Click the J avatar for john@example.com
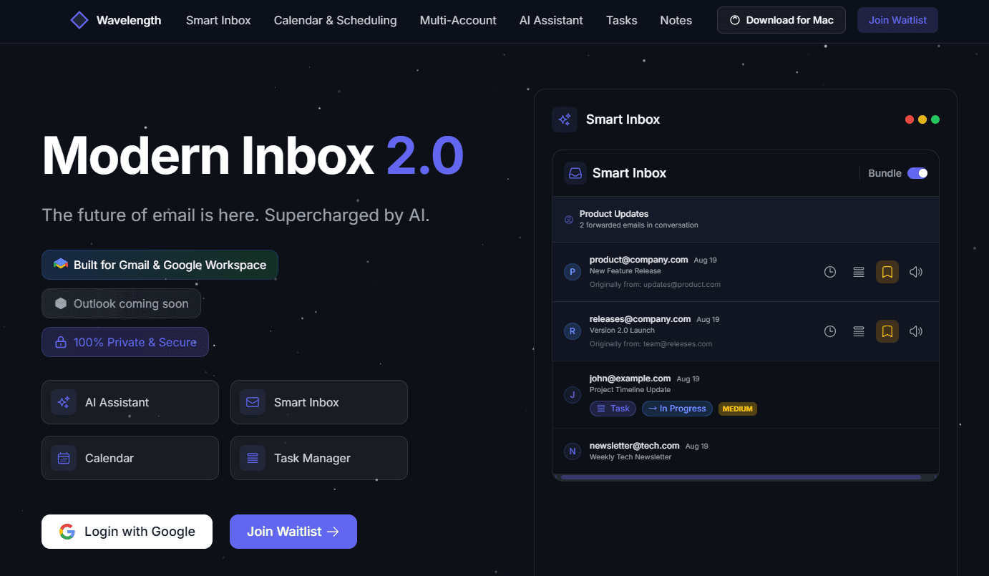This screenshot has width=989, height=576. coord(572,394)
